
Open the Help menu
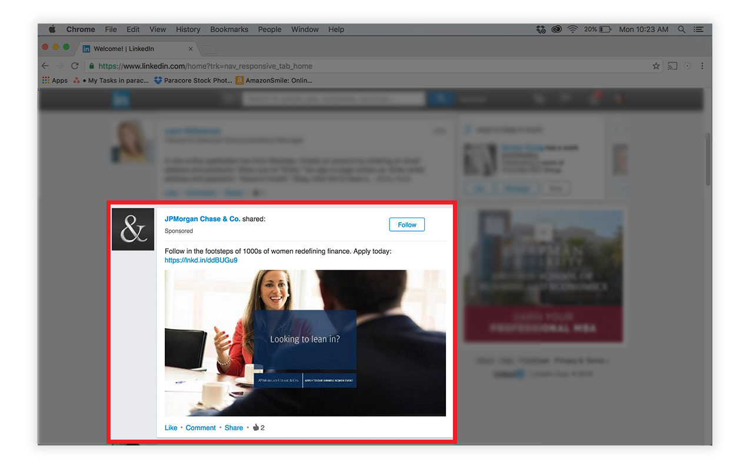click(x=336, y=29)
